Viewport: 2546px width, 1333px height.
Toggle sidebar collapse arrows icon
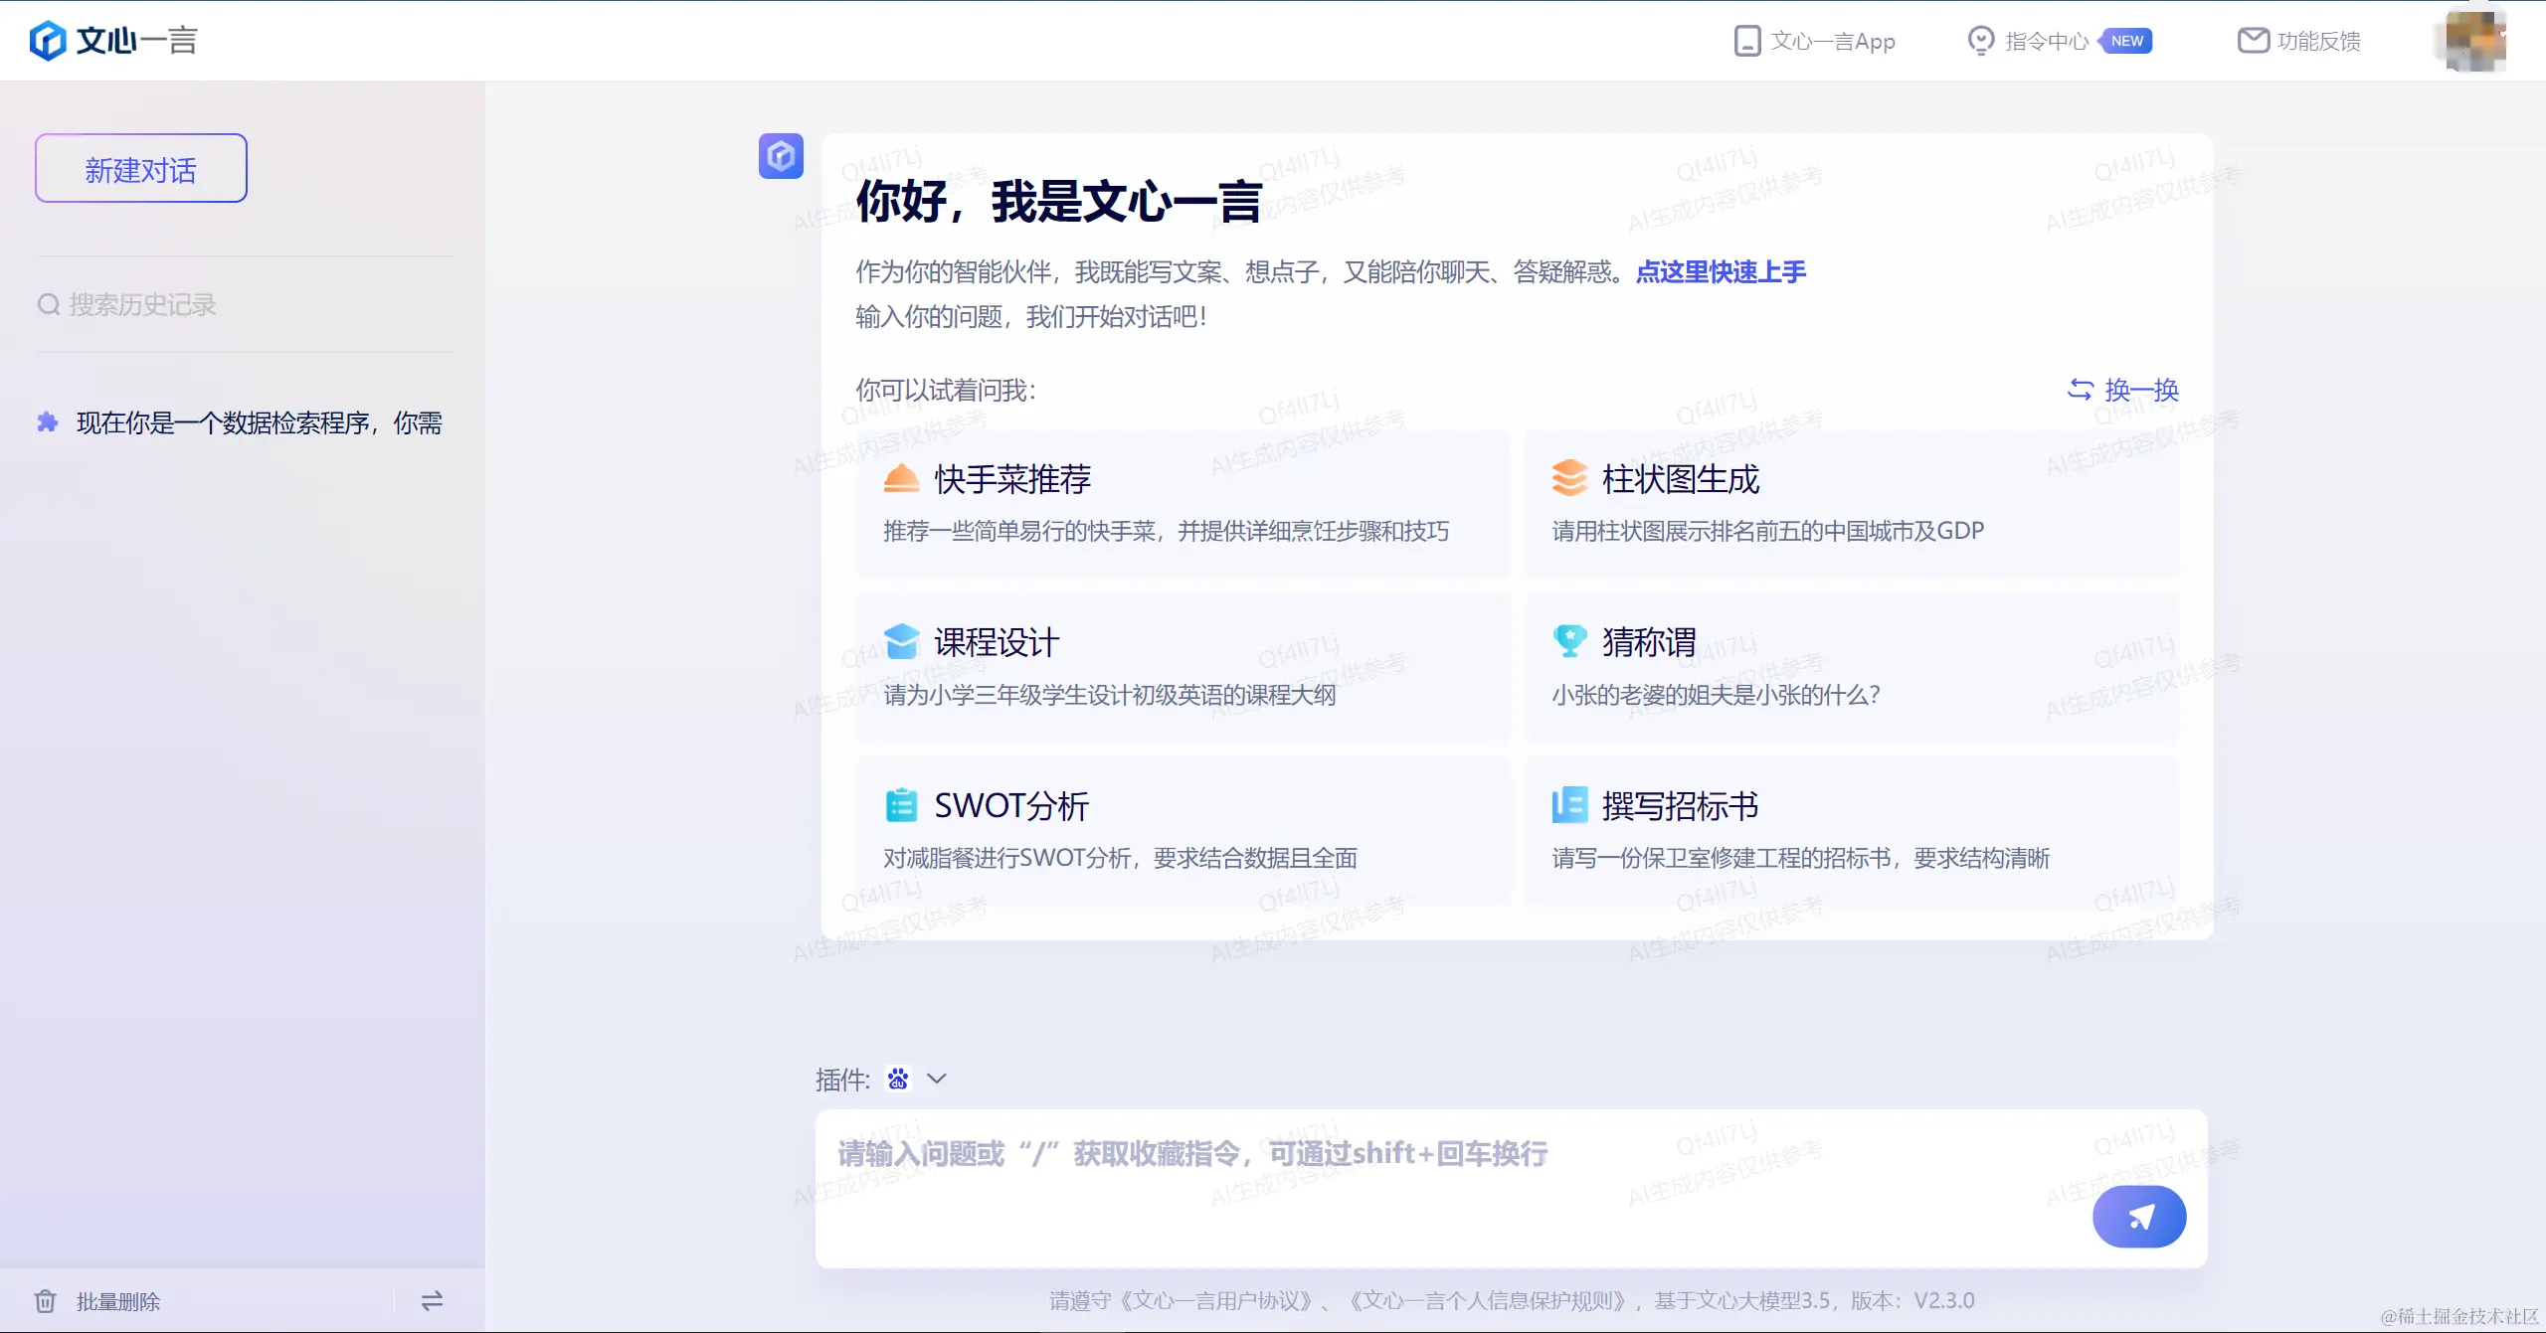point(432,1300)
